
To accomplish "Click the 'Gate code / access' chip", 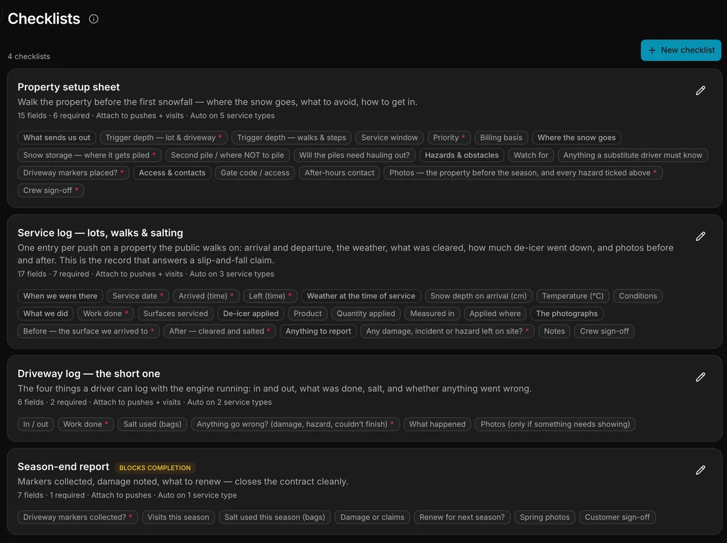I will tap(255, 173).
